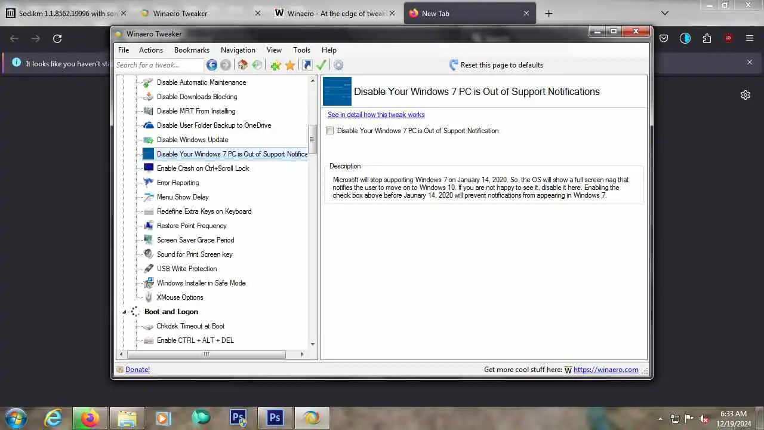This screenshot has width=764, height=430.
Task: Open bookmarks with the orange star icon
Action: 290,65
